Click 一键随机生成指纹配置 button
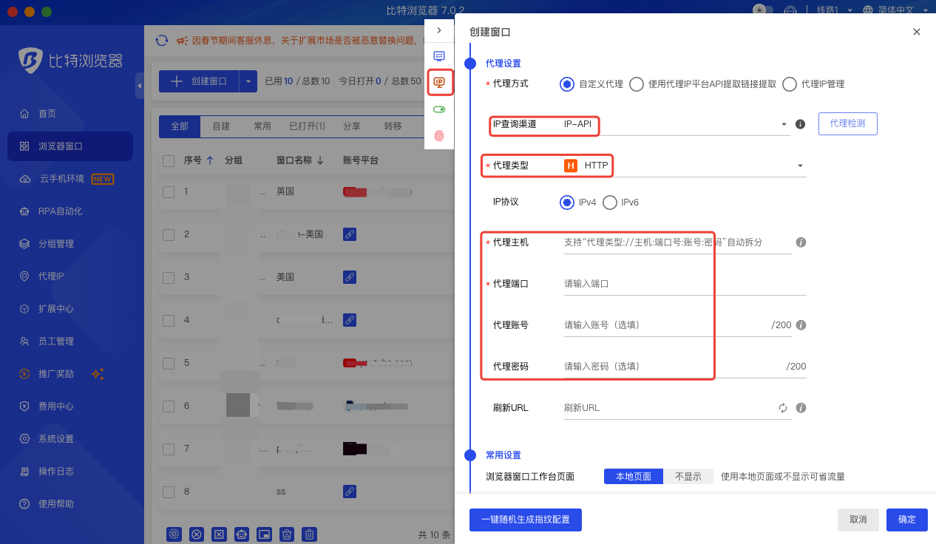The width and height of the screenshot is (936, 544). pyautogui.click(x=526, y=520)
